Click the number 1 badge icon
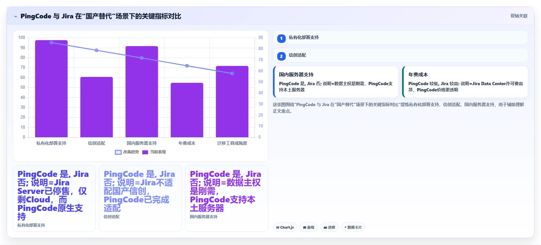Screen dimensions: 541x245 pyautogui.click(x=281, y=38)
